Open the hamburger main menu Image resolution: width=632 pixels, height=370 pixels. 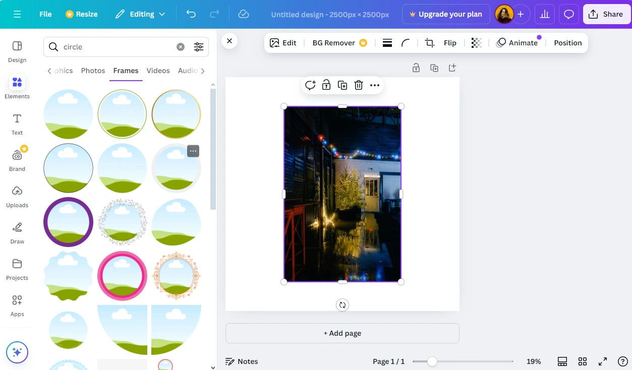click(17, 14)
